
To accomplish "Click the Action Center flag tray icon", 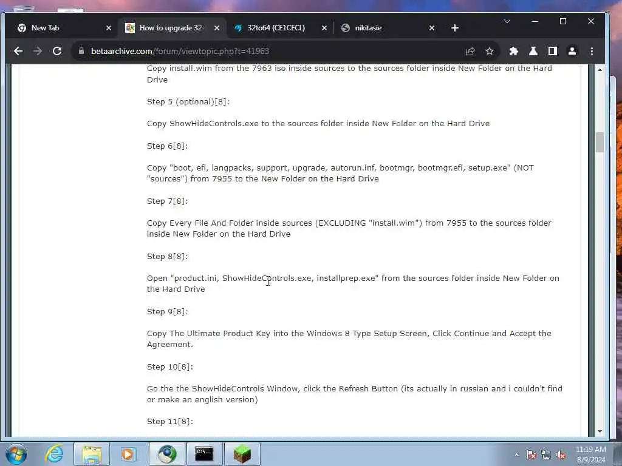I will (531, 455).
